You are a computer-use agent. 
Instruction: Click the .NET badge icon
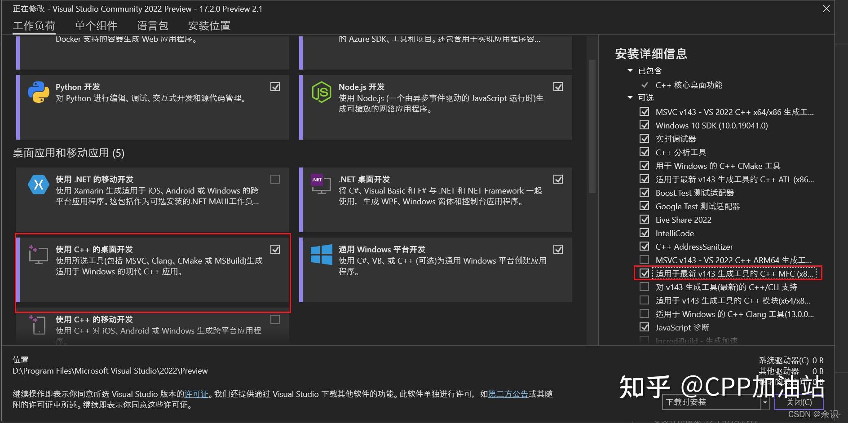(317, 180)
